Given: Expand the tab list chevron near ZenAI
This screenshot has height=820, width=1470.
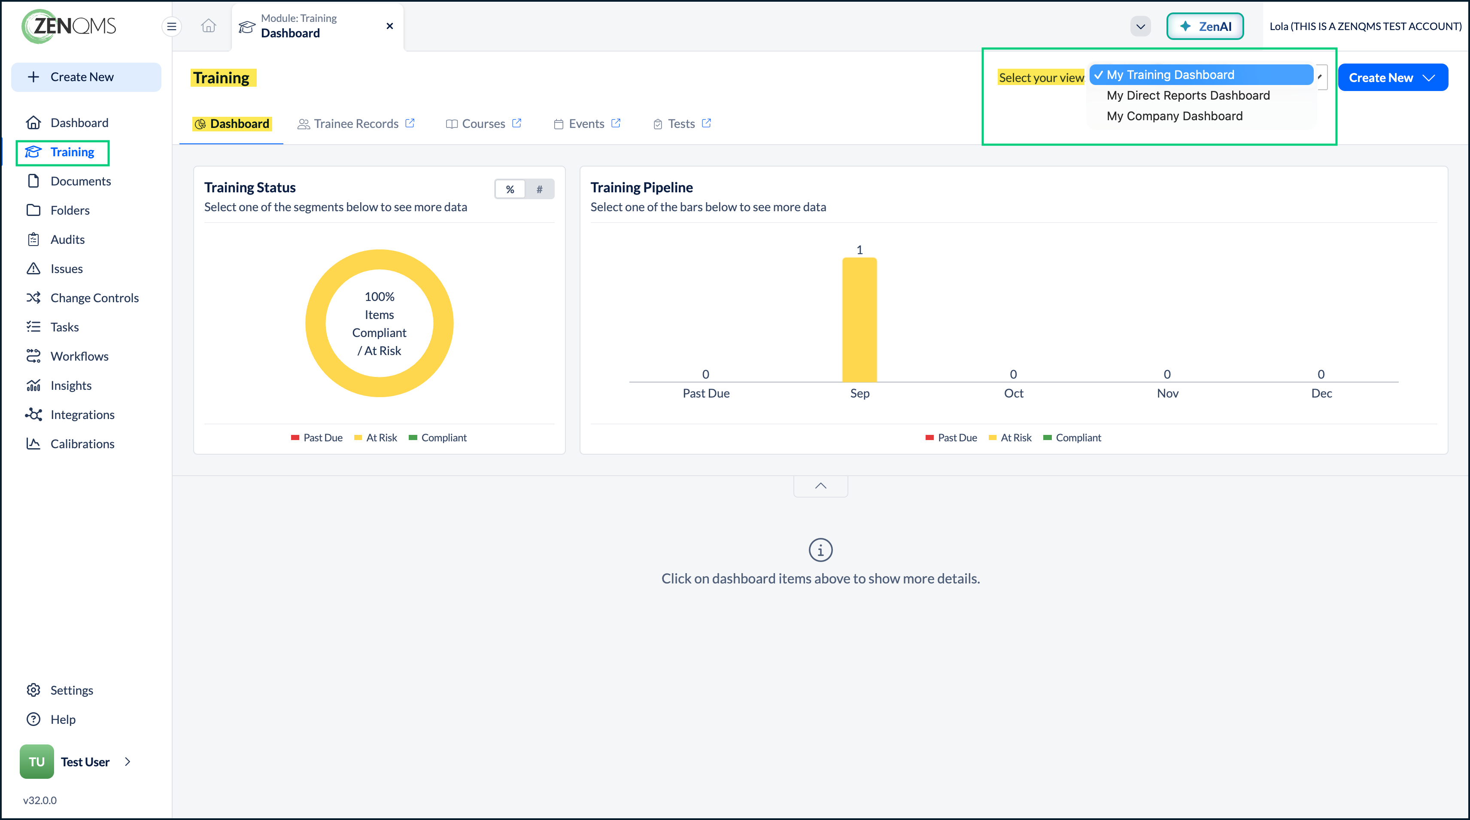Looking at the screenshot, I should (x=1140, y=26).
